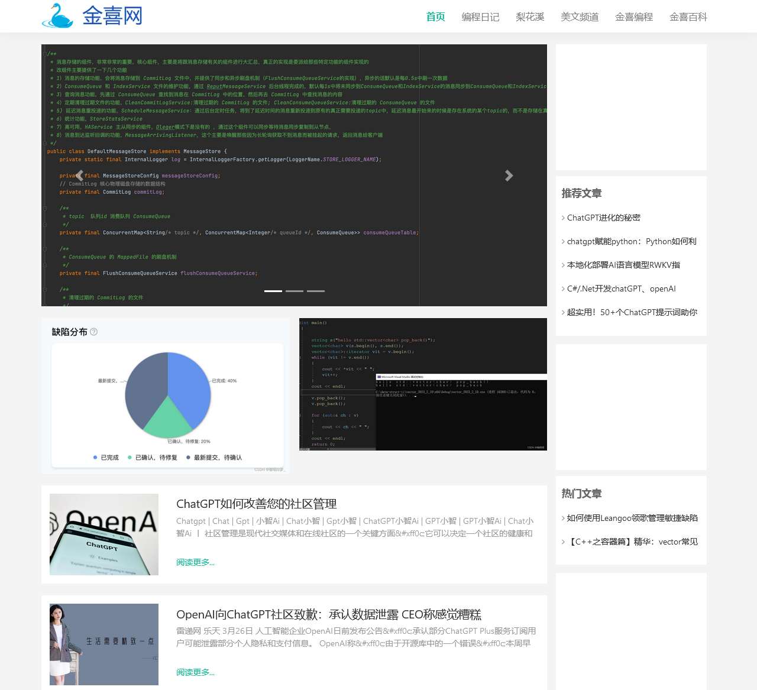The height and width of the screenshot is (690, 757).
Task: Click summary text starting with 雷递网 乐天
Action: point(356,637)
